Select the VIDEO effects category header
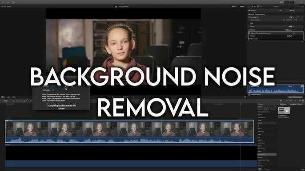 [x=267, y=107]
